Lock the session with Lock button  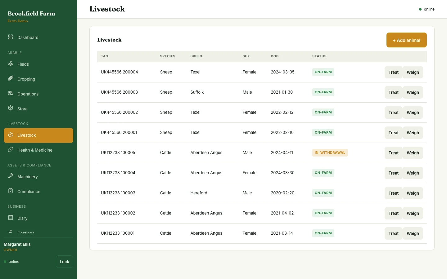tap(65, 262)
